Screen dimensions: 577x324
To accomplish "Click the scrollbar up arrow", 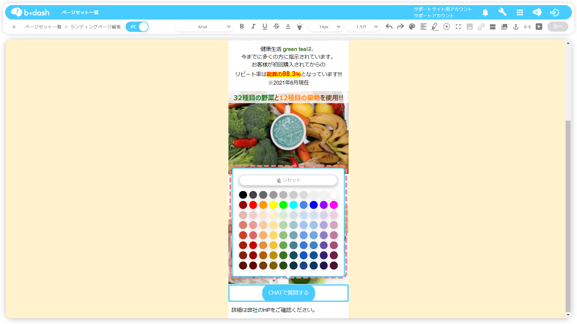I will 568,43.
